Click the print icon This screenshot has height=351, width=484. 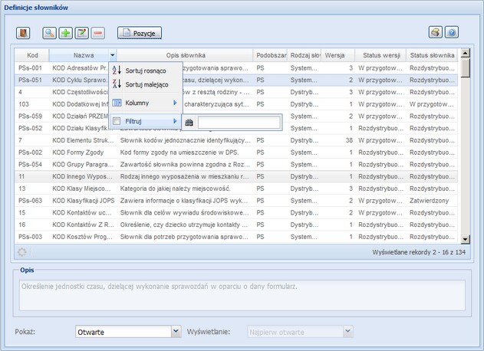coord(436,33)
